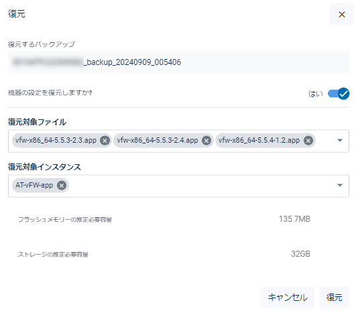Click the vfw-x86_64-5.5.3-2.3.app chip label

56,140
